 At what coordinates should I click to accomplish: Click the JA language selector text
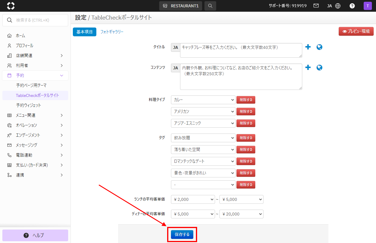[330, 6]
